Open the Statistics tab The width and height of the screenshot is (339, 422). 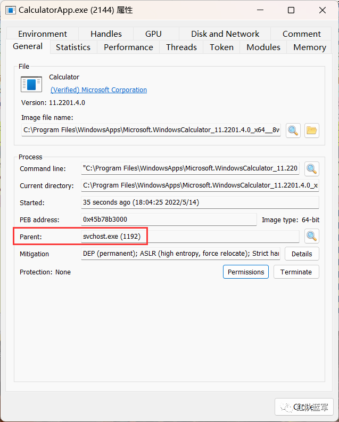pyautogui.click(x=73, y=47)
